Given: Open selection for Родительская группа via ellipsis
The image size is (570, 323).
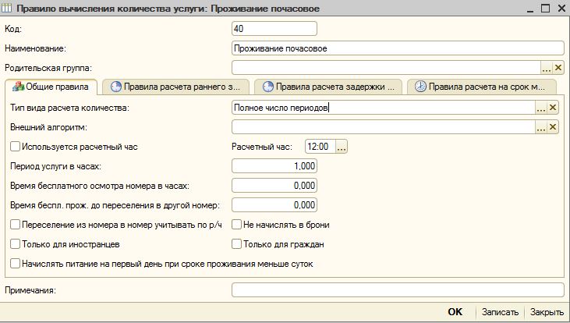Looking at the screenshot, I should pyautogui.click(x=547, y=68).
